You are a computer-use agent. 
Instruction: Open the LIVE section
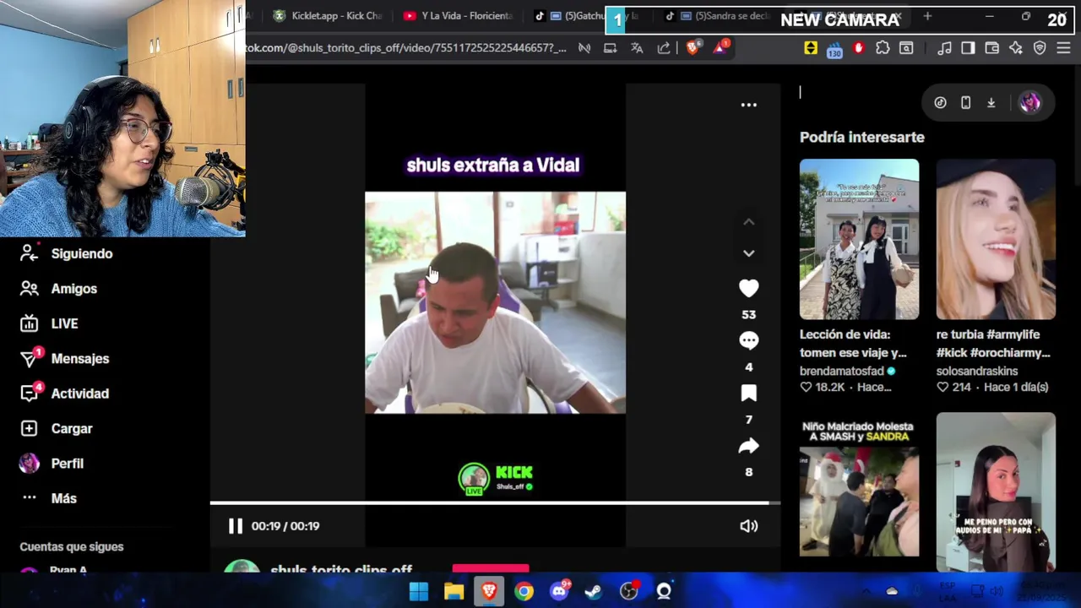[50, 323]
